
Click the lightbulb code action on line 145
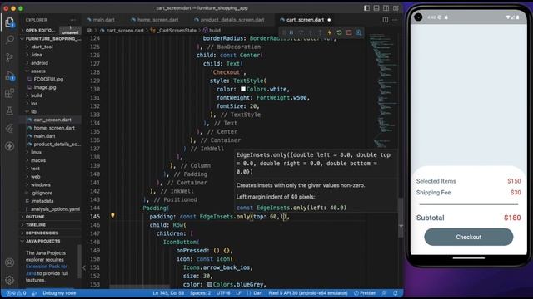112,216
